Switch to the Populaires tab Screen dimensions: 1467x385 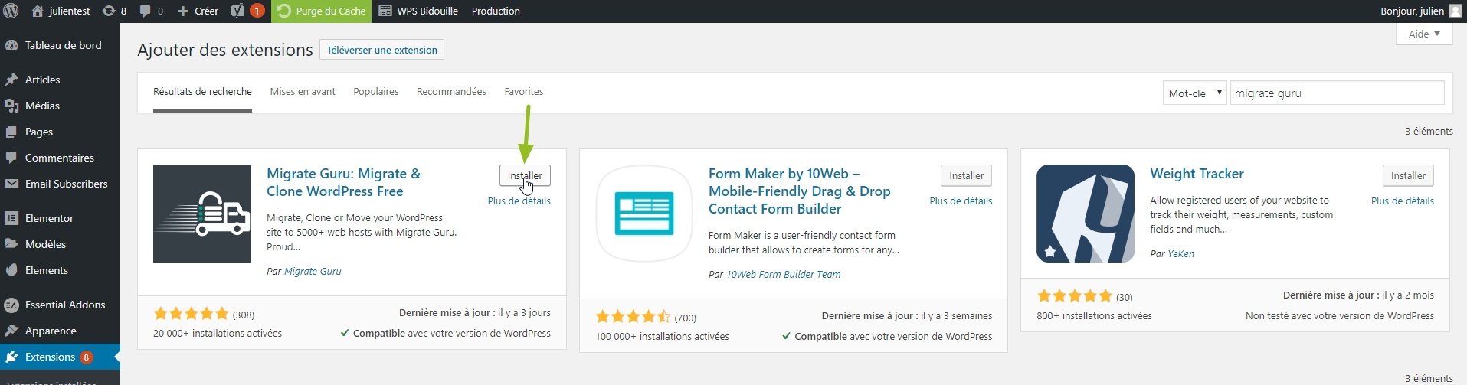pyautogui.click(x=375, y=91)
